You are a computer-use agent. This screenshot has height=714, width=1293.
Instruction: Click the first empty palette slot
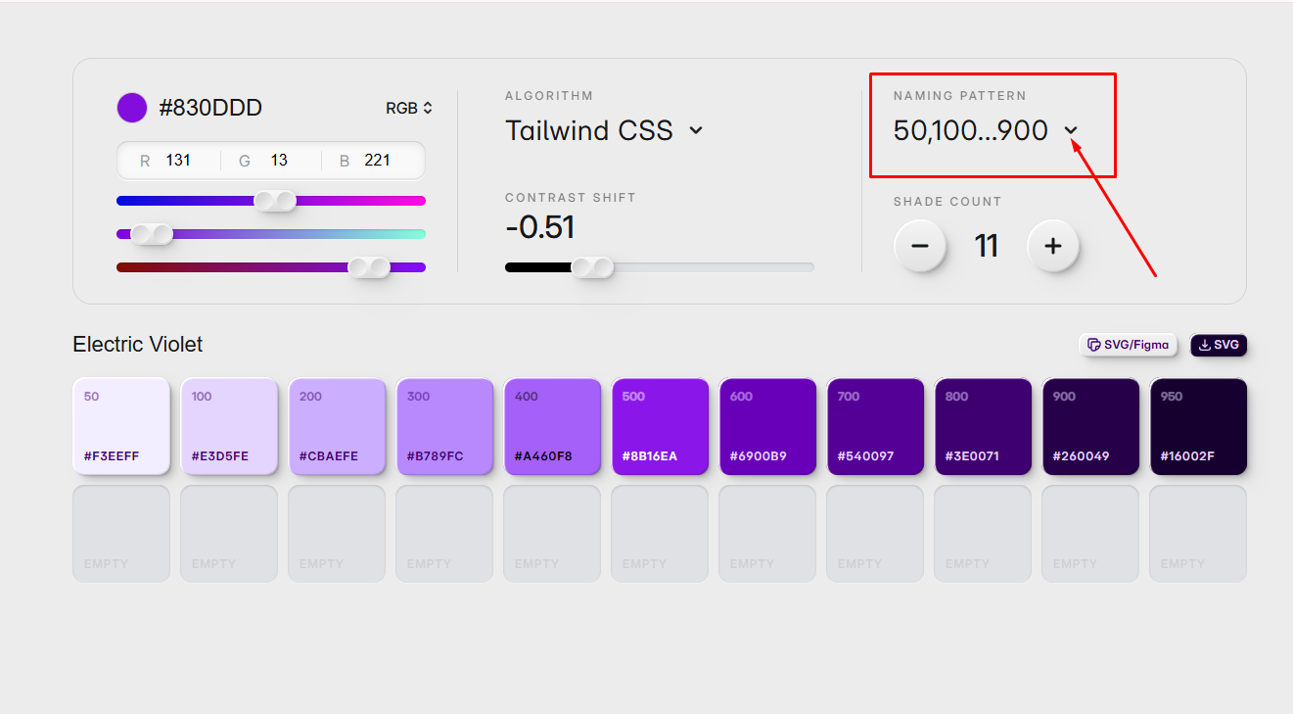click(x=121, y=533)
